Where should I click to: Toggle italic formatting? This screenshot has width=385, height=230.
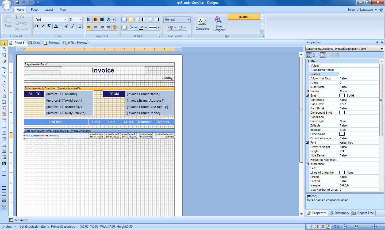coord(43,26)
